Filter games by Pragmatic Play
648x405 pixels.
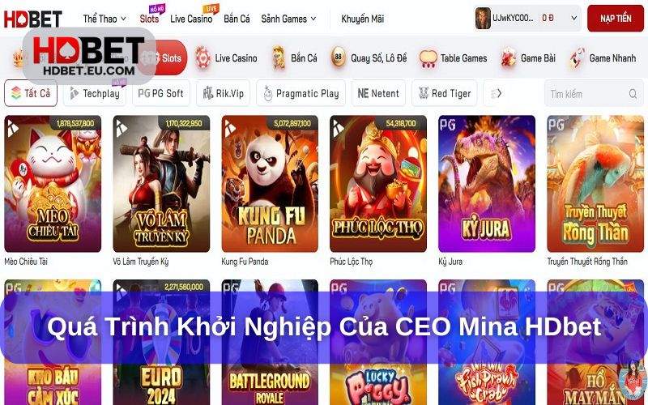(x=301, y=93)
